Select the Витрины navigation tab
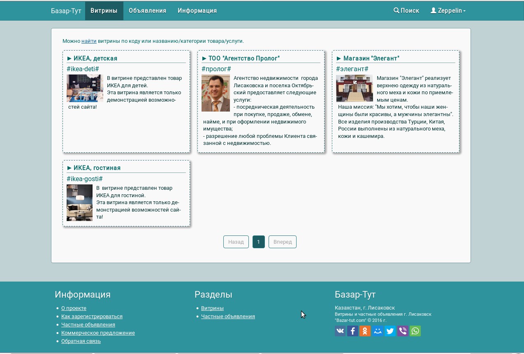Screen dimensions: 524x354 coord(104,11)
